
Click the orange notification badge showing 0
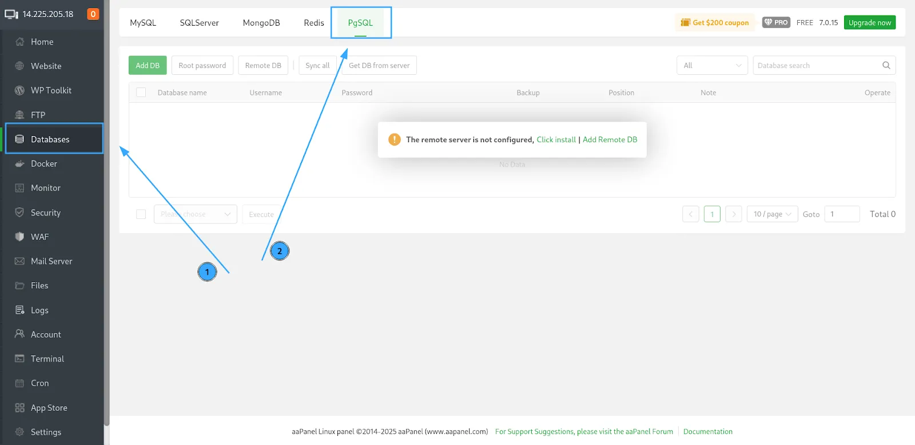coord(93,14)
